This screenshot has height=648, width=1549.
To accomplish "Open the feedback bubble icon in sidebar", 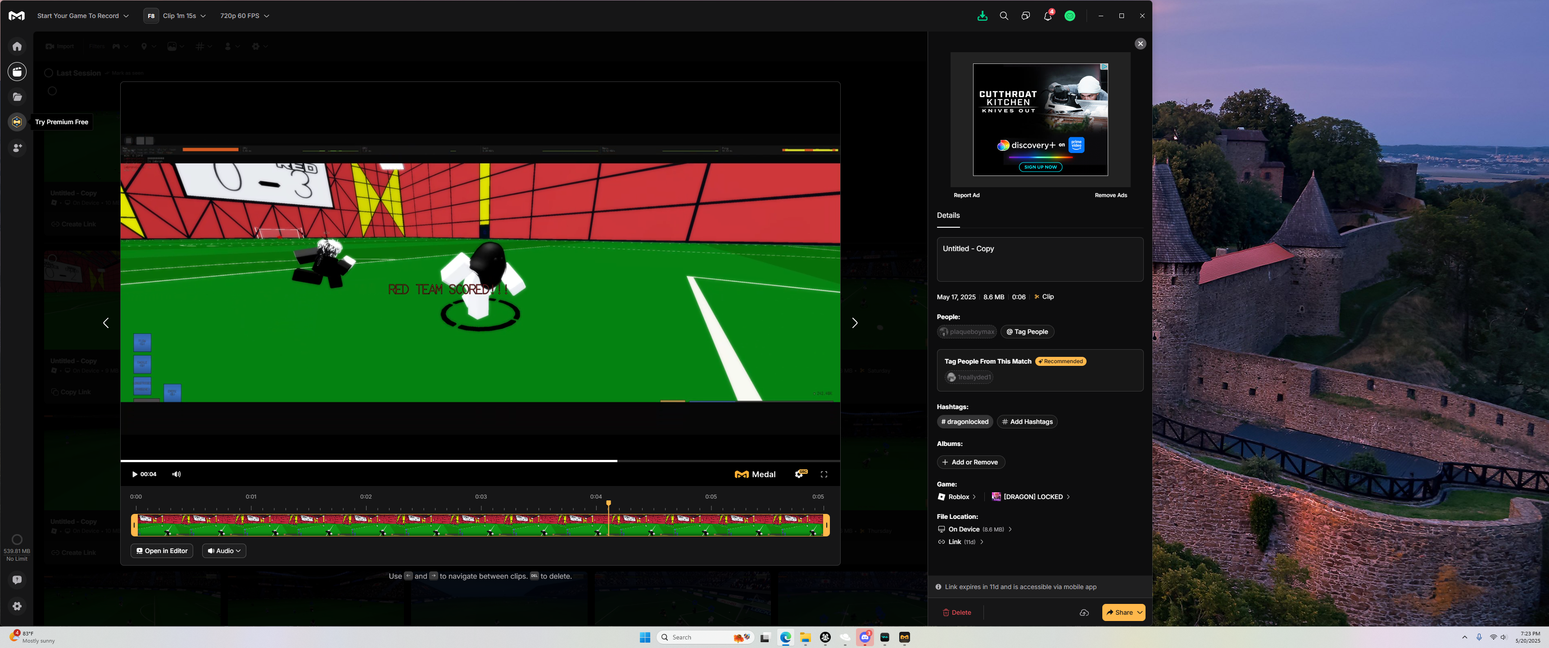I will [x=18, y=580].
